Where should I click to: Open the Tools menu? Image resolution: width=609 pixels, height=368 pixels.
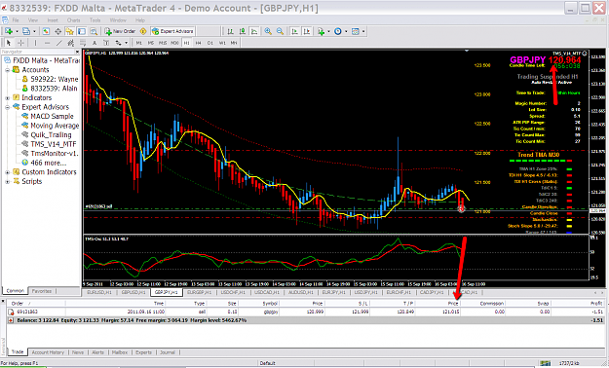[x=95, y=20]
